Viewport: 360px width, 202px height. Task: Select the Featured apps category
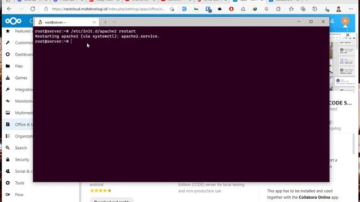pos(18,31)
